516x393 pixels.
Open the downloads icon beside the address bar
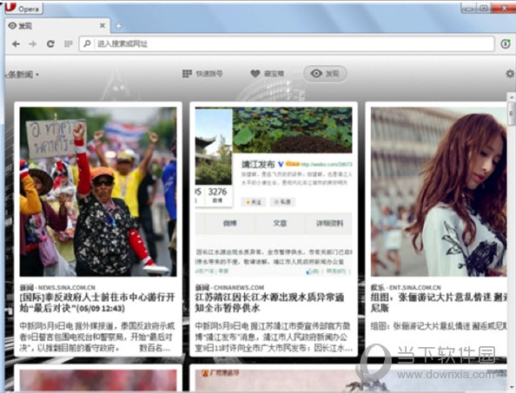tap(505, 43)
